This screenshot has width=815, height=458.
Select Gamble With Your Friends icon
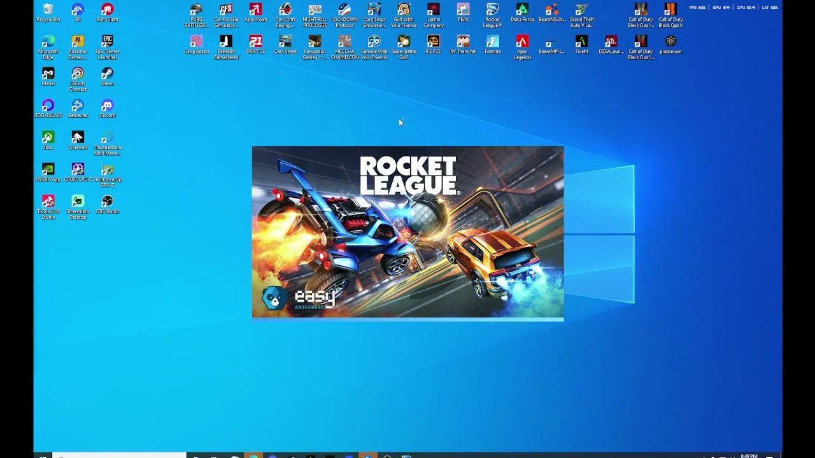(x=374, y=48)
